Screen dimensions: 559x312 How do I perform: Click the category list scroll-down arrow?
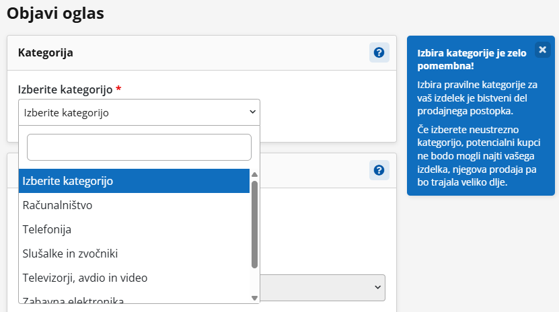click(x=254, y=297)
